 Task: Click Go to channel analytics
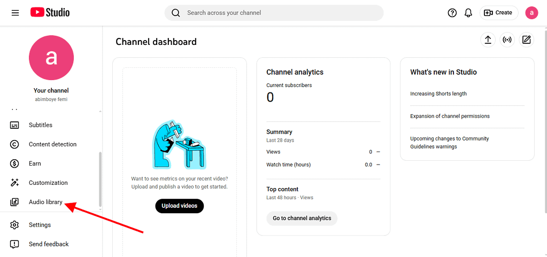click(x=302, y=218)
